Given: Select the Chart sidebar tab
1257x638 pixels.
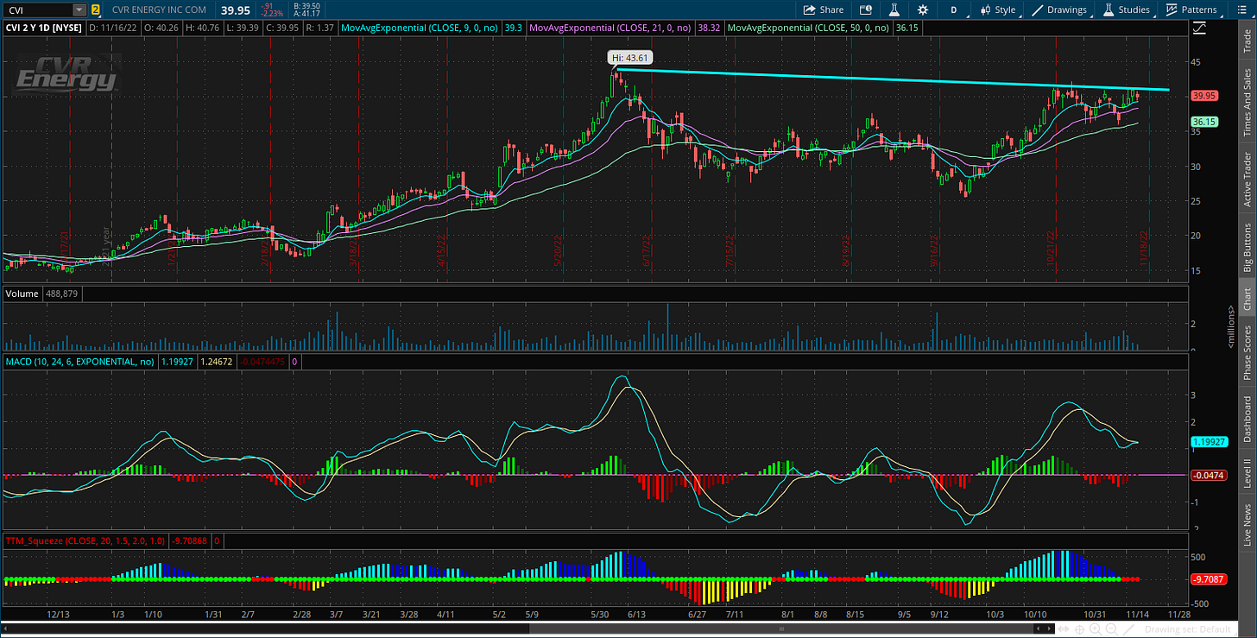Looking at the screenshot, I should (1247, 299).
